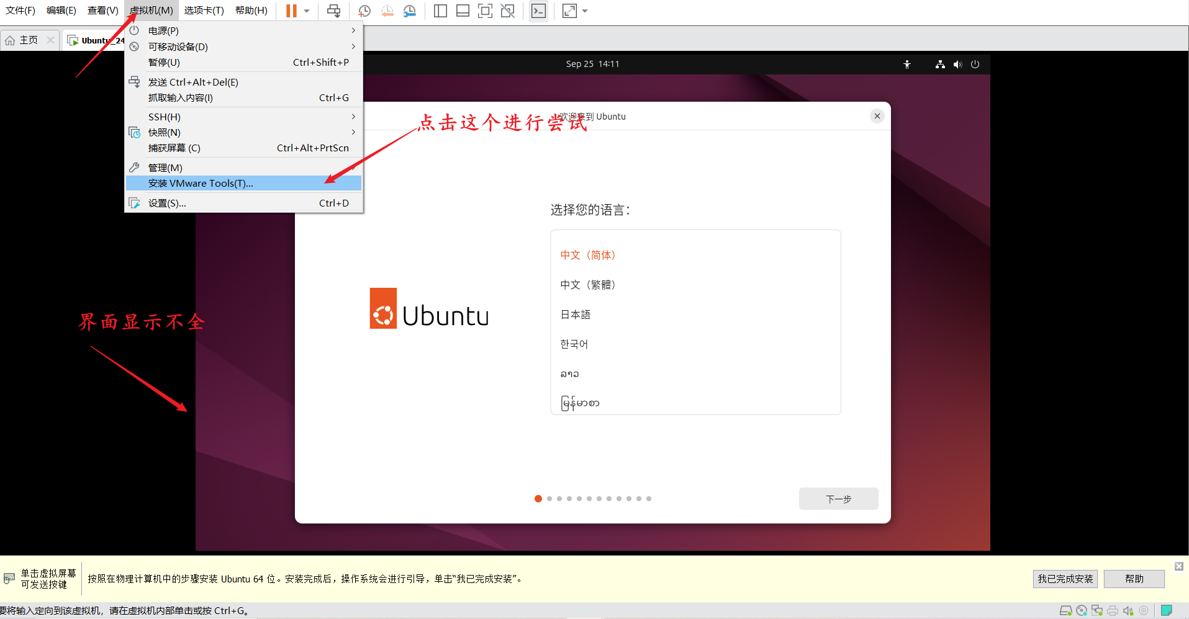Choose 捕获屏幕 (C) menu entry
1189x619 pixels.
coord(243,148)
